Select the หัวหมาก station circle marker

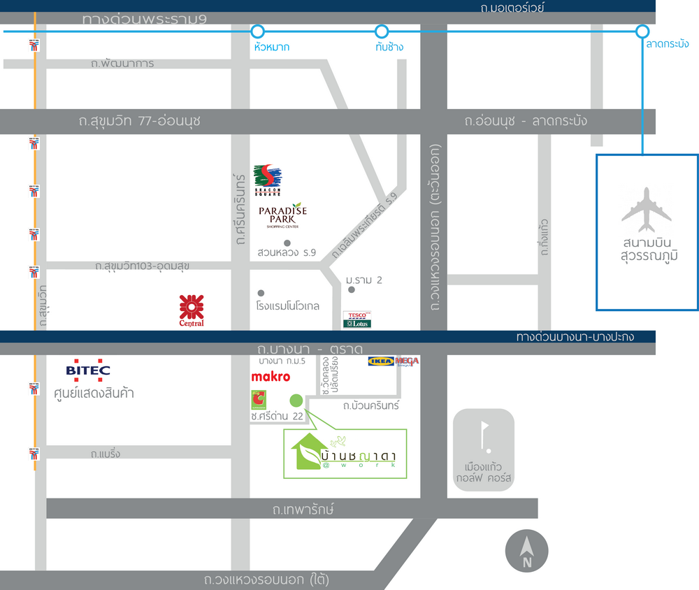click(x=258, y=31)
